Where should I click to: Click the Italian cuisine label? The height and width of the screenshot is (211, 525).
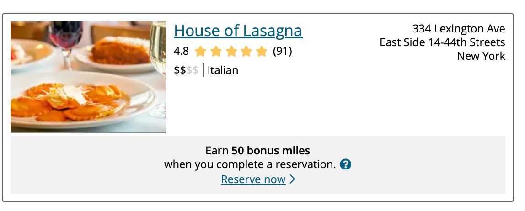pos(223,70)
